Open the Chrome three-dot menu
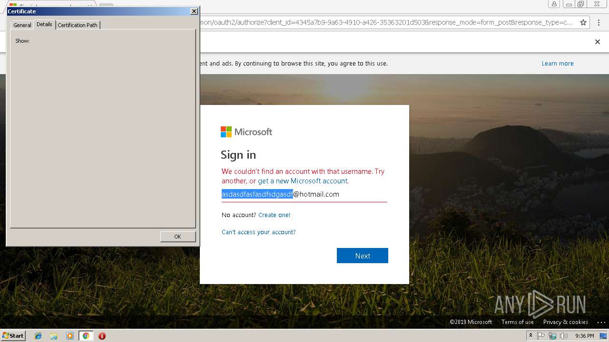 coord(599,22)
